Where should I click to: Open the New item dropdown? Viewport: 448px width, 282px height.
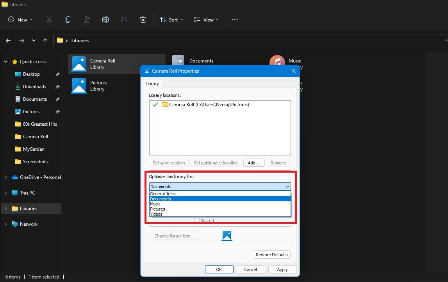(20, 20)
